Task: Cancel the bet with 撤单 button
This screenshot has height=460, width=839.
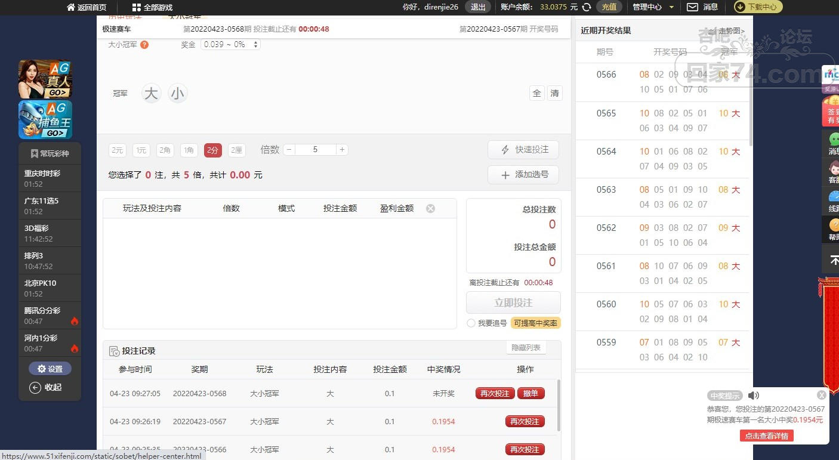Action: point(530,393)
